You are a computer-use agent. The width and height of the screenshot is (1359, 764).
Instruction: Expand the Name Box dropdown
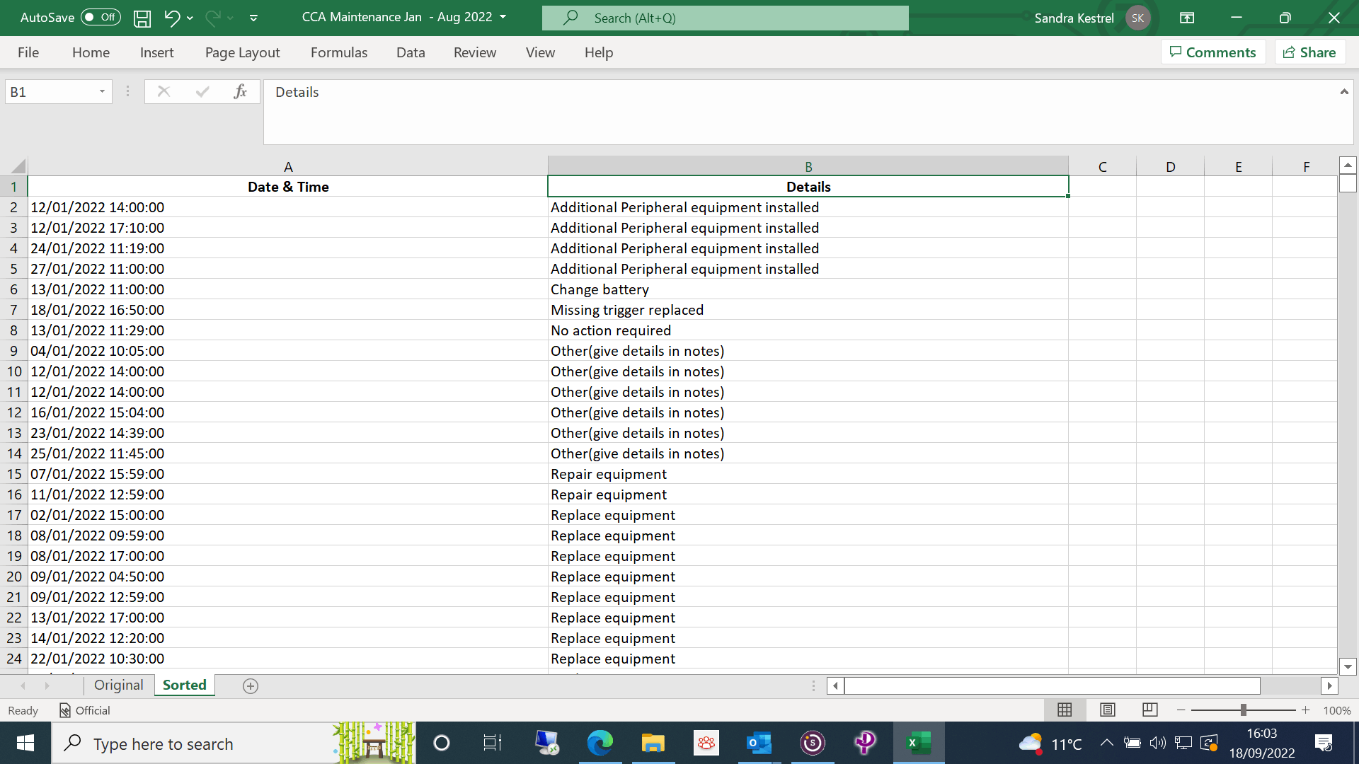tap(102, 91)
